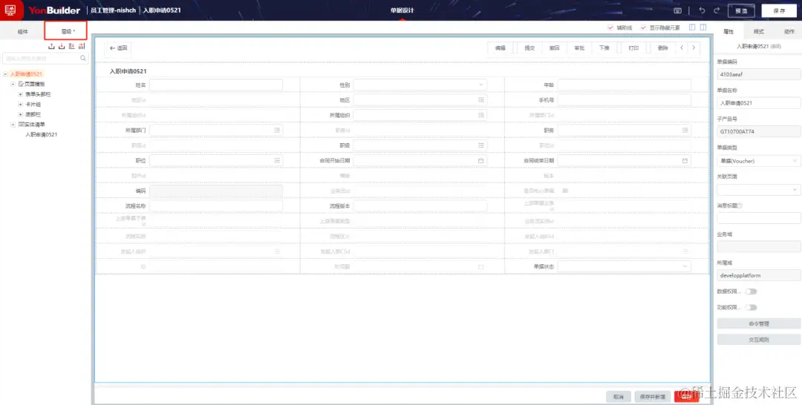The image size is (802, 405).
Task: Switch to the 层级 tab
Action: point(66,31)
